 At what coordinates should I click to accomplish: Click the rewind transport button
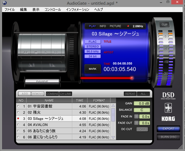(25, 52)
